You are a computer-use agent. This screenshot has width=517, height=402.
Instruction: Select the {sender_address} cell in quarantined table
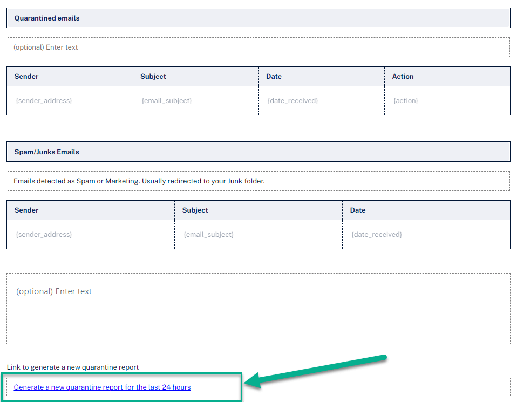point(70,100)
